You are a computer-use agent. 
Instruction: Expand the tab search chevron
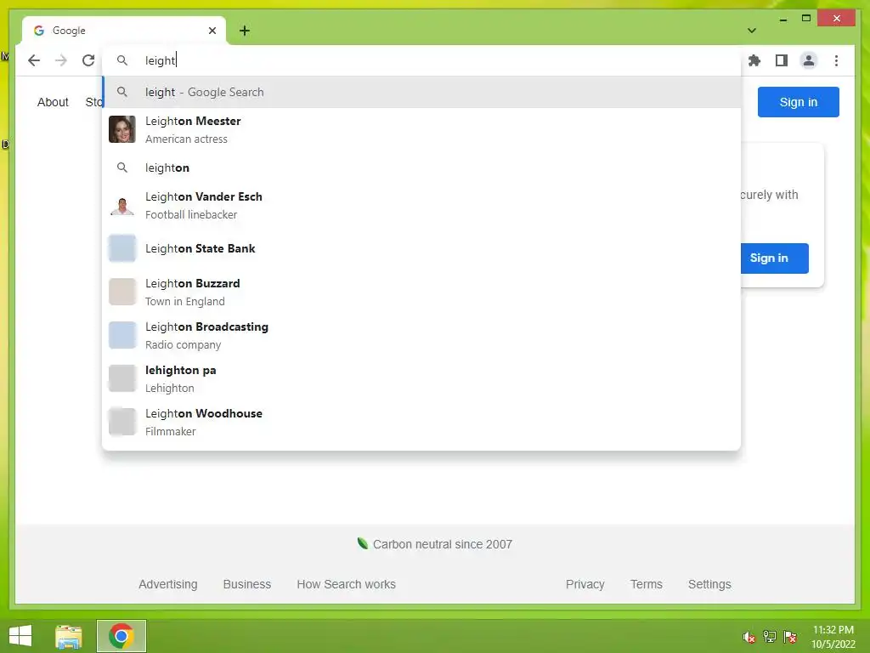[x=751, y=31]
